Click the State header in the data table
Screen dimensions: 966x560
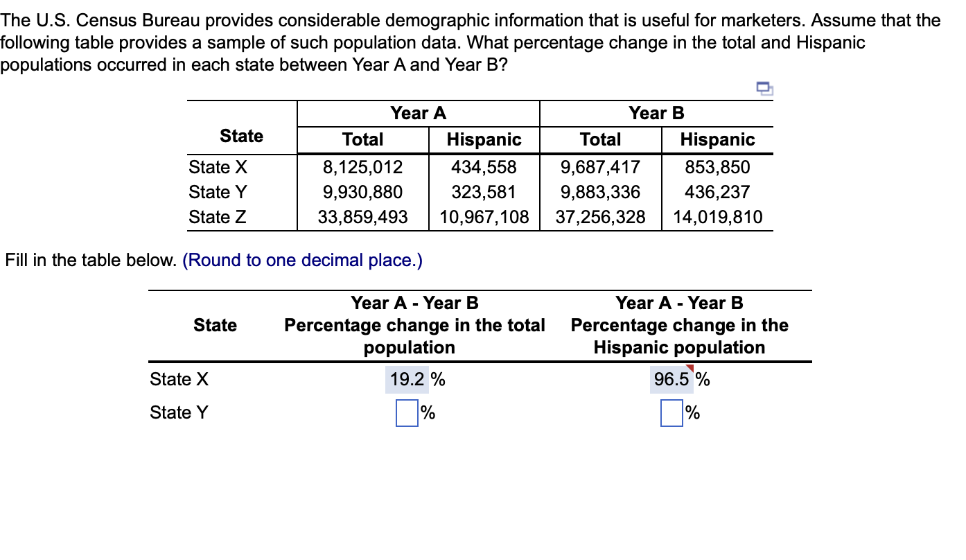coord(241,136)
